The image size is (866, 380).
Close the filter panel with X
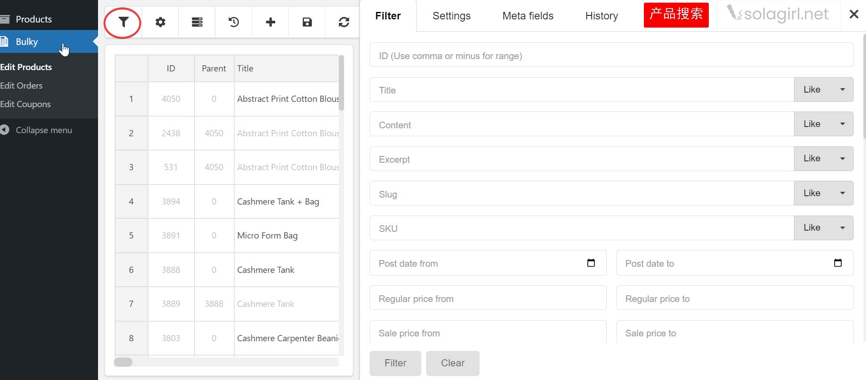pyautogui.click(x=854, y=14)
